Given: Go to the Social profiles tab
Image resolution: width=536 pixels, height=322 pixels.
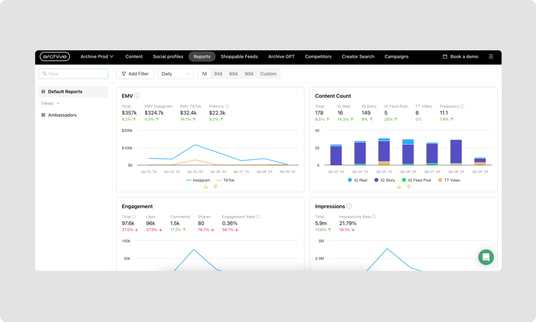Looking at the screenshot, I should click(x=168, y=57).
